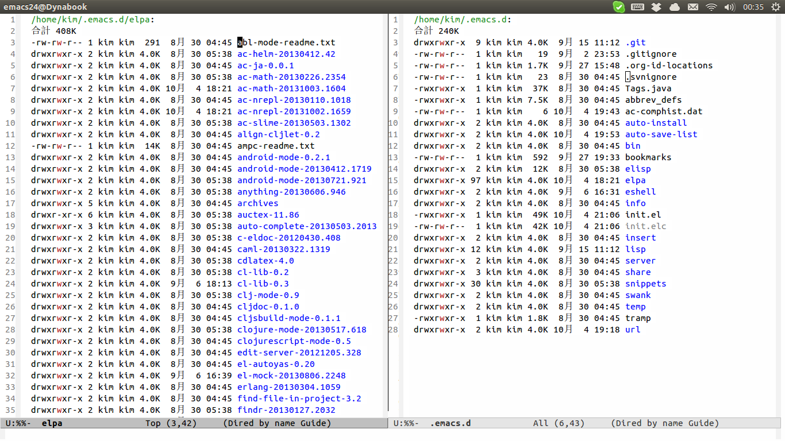Click the elpa buffer name in mode line
The height and width of the screenshot is (441, 785).
52,423
